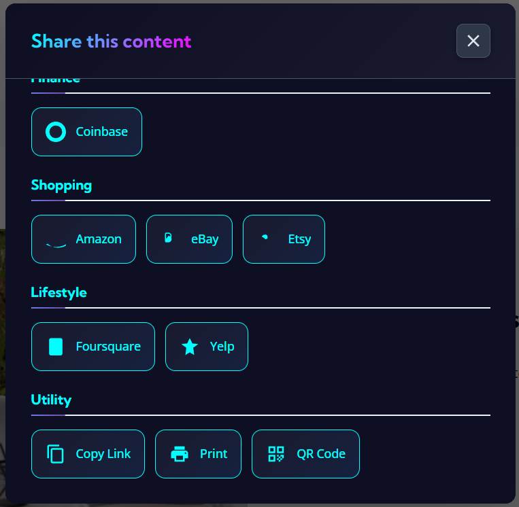
Task: Click the copy link pages icon
Action: point(56,454)
